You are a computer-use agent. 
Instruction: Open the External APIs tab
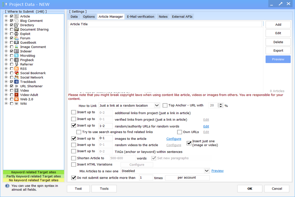pos(182,16)
